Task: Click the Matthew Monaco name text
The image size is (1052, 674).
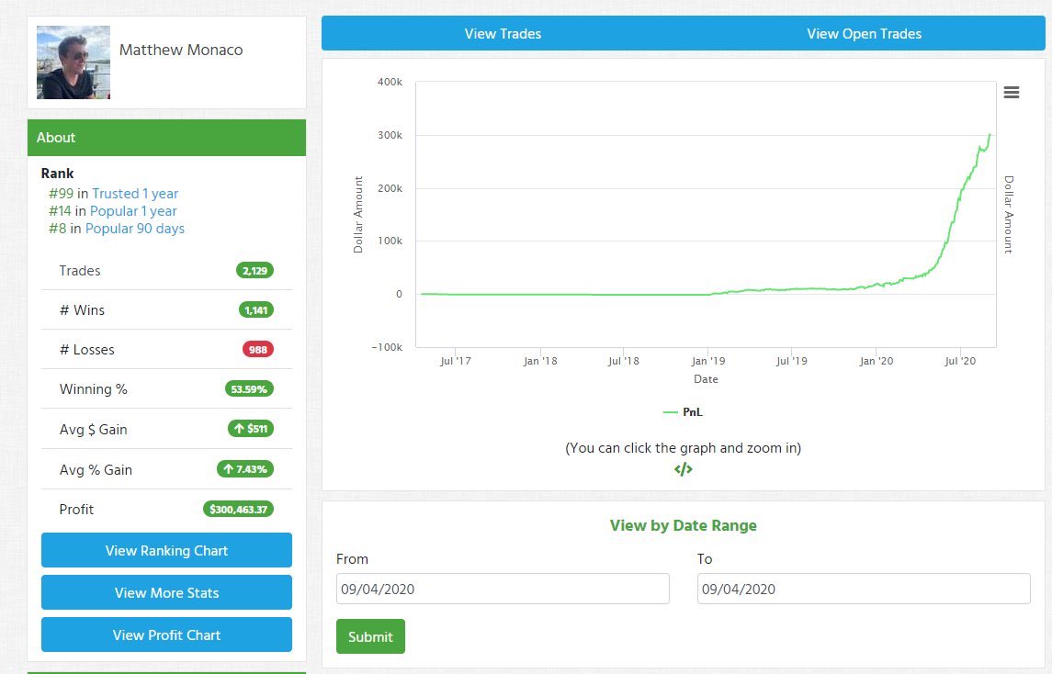Action: click(x=181, y=50)
